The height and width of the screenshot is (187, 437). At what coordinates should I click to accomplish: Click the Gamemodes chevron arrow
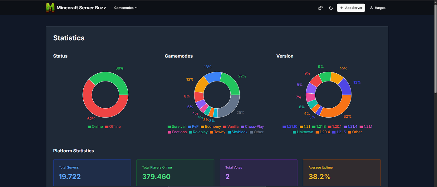(136, 8)
